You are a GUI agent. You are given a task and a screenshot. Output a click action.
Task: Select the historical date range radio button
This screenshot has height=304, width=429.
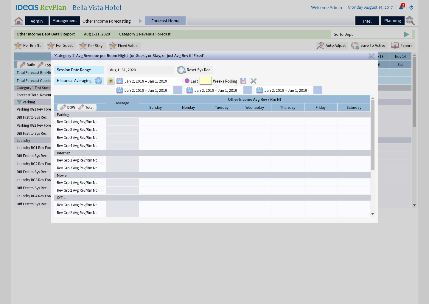(111, 81)
